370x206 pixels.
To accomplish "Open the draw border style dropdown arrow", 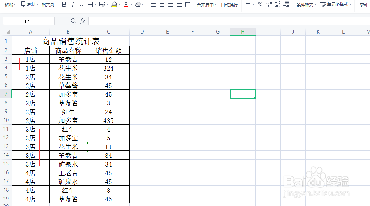I will click(108, 5).
